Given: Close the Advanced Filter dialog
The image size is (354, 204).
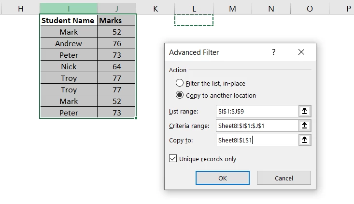Looking at the screenshot, I should [301, 52].
